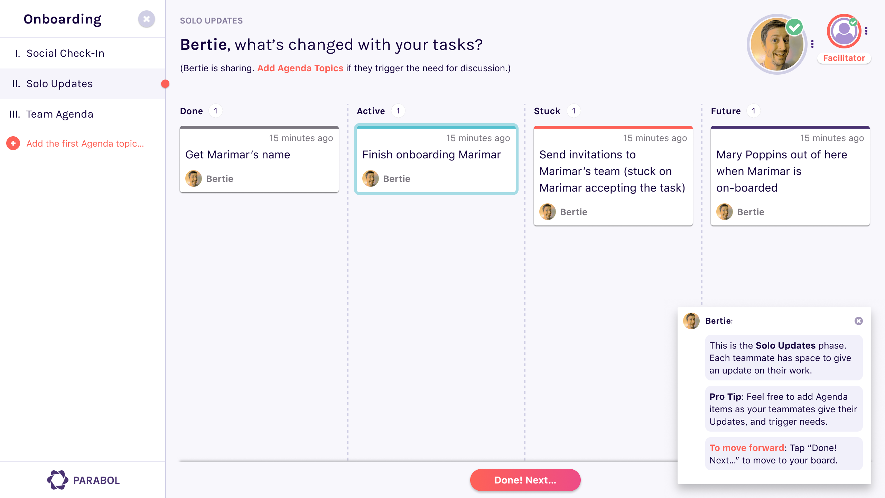
Task: Close the Bertie help dialog
Action: point(859,321)
